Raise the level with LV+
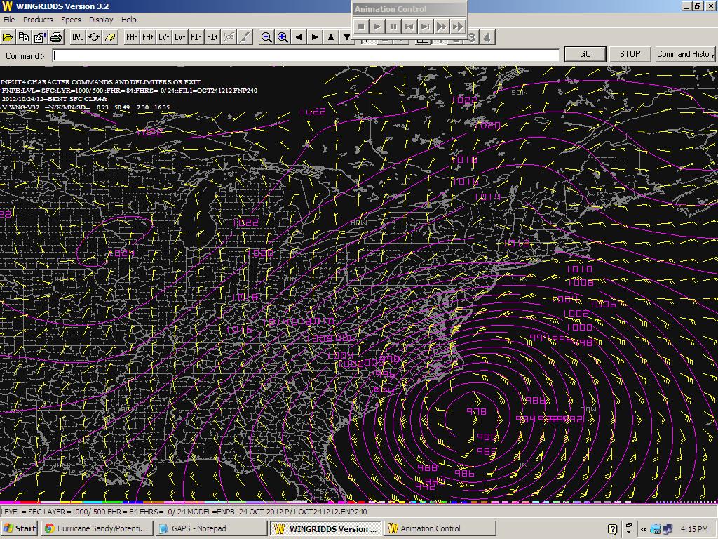Viewport: 718px width, 539px height. pos(180,37)
